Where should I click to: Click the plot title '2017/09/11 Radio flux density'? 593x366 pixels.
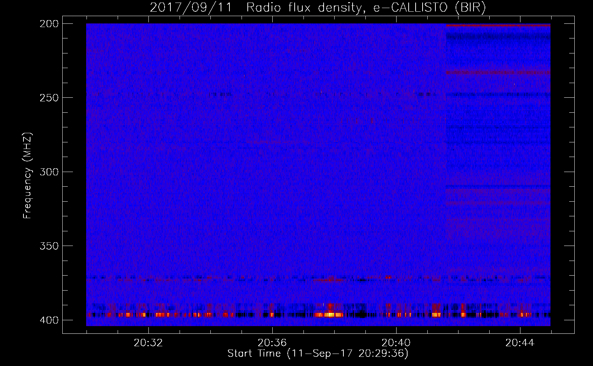point(318,7)
